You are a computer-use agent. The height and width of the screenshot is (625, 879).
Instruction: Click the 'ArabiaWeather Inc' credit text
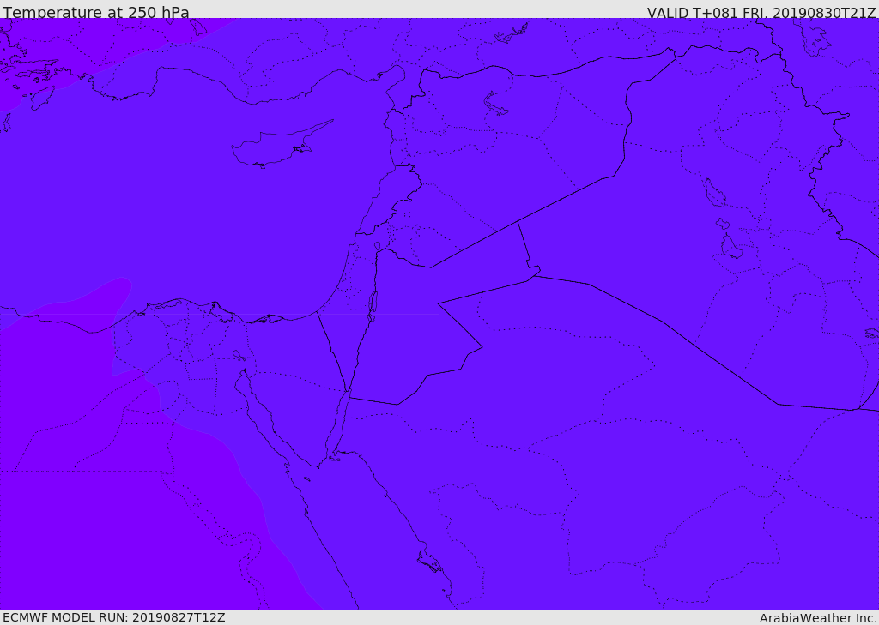click(x=817, y=618)
